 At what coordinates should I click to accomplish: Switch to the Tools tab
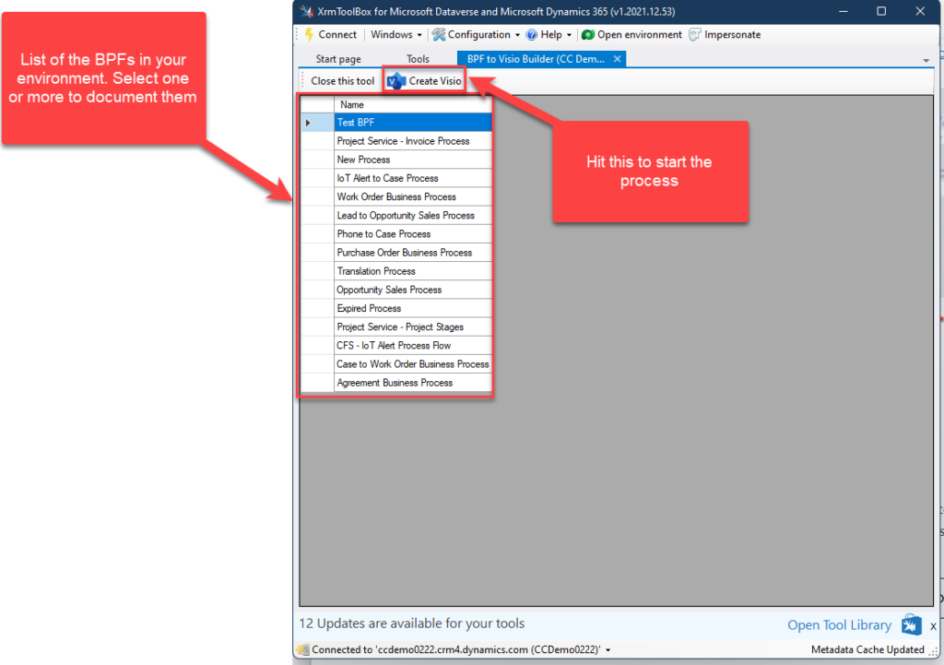418,58
